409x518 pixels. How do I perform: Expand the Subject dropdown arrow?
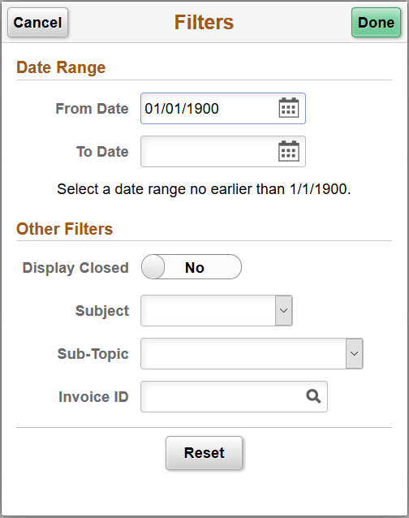pos(284,311)
